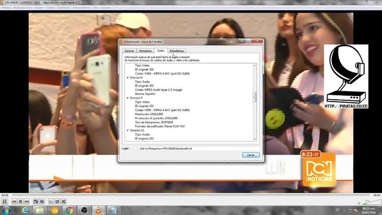This screenshot has height=215, width=382.
Task: Click the Lugar location field
Action: [199, 149]
